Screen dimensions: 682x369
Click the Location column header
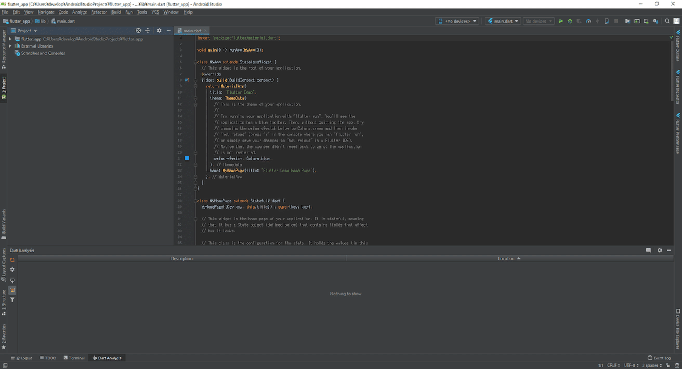point(506,259)
